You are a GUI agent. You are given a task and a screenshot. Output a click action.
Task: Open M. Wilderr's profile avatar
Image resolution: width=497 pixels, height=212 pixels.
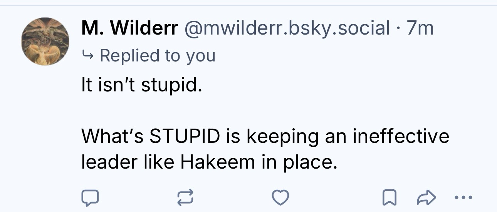coord(45,41)
